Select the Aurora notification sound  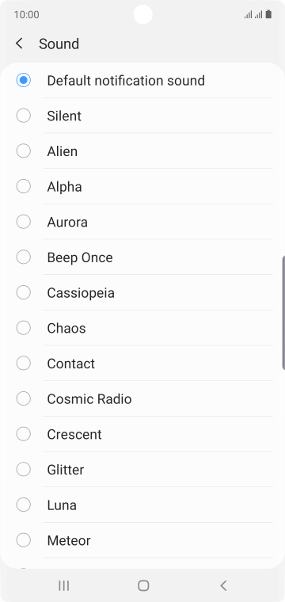[x=142, y=222]
